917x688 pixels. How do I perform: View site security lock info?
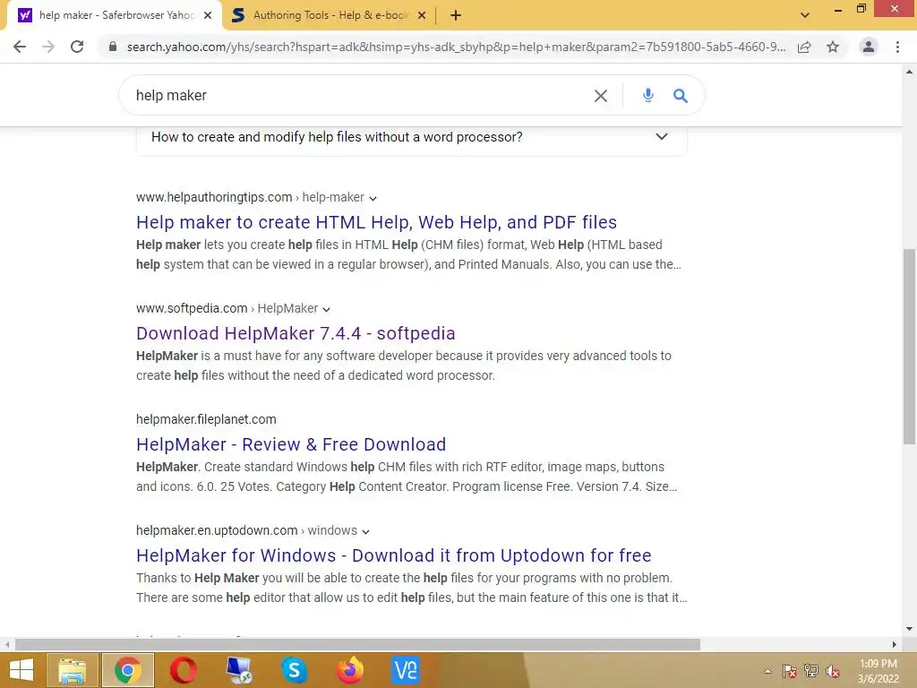coord(113,47)
